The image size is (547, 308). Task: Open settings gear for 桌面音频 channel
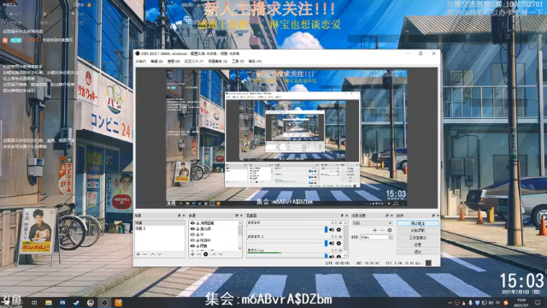338,230
